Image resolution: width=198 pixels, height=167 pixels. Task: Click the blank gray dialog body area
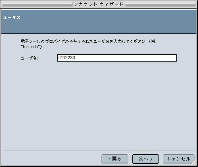tap(99, 105)
